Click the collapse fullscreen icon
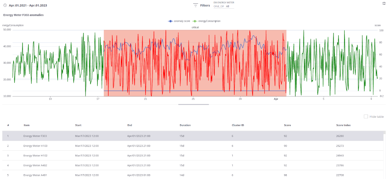 tap(384, 3)
